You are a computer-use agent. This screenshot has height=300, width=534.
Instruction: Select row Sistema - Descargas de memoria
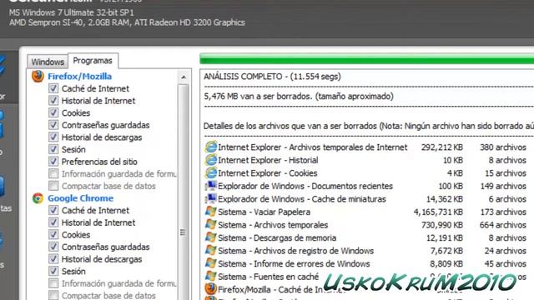pyautogui.click(x=365, y=237)
